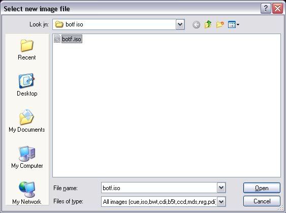Go up one folder level
The image size is (286, 213).
tap(208, 24)
